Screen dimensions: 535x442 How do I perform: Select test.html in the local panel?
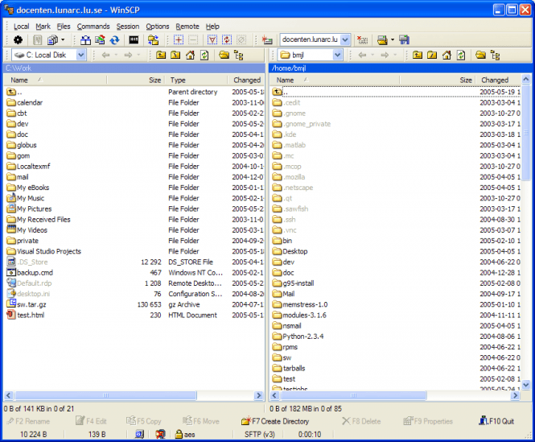31,315
